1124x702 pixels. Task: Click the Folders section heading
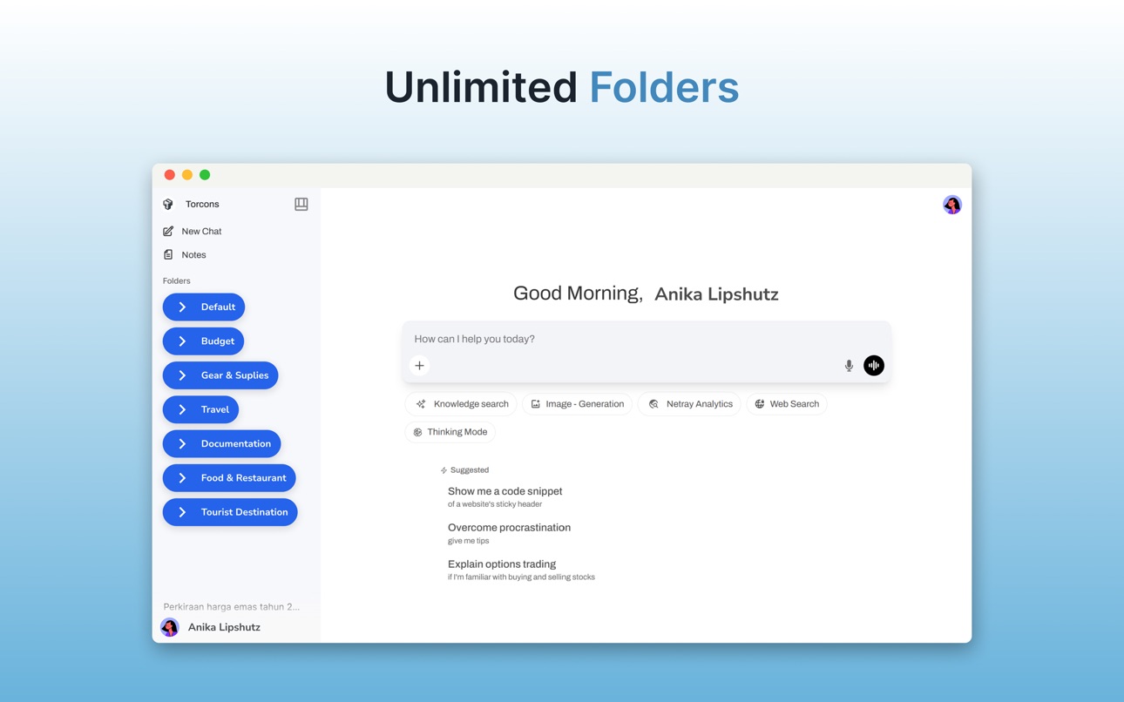[x=177, y=280]
